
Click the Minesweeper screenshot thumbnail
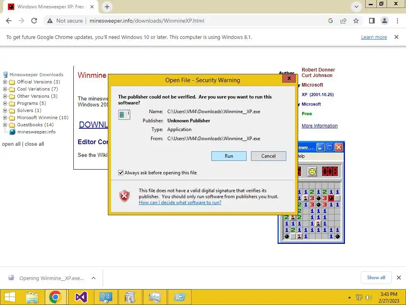pyautogui.click(x=321, y=193)
